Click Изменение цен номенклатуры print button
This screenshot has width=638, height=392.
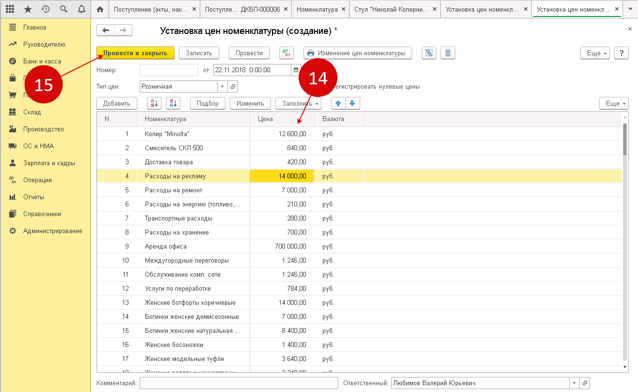pyautogui.click(x=358, y=53)
